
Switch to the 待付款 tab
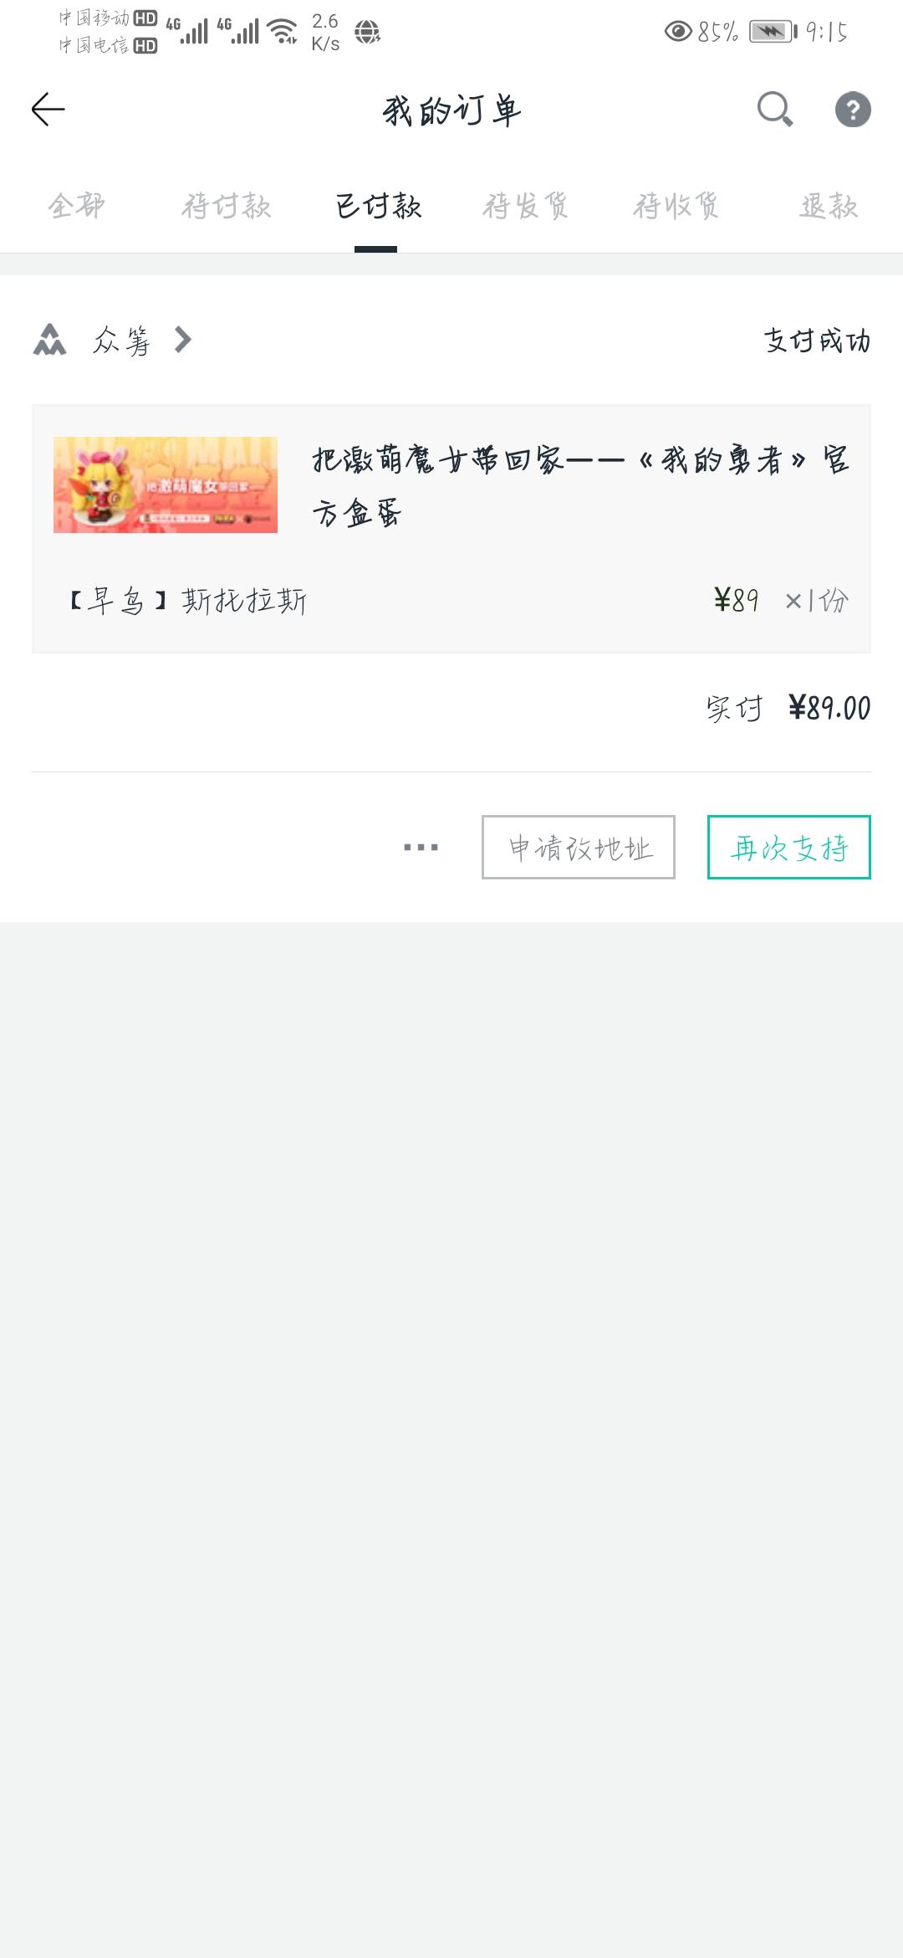[x=227, y=206]
